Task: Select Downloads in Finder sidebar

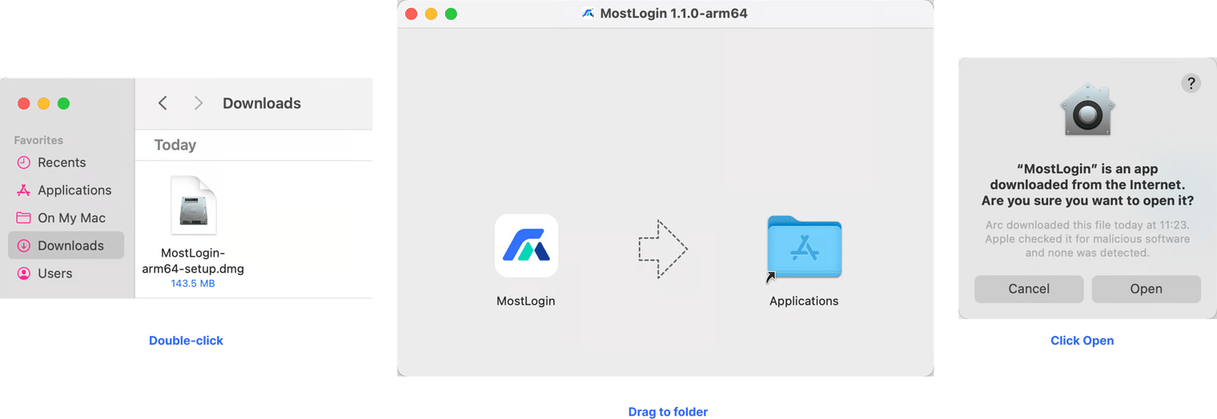Action: (x=66, y=245)
